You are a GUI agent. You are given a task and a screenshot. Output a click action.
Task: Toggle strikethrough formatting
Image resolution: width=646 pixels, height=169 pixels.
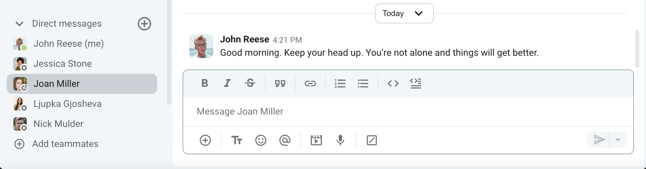(250, 83)
